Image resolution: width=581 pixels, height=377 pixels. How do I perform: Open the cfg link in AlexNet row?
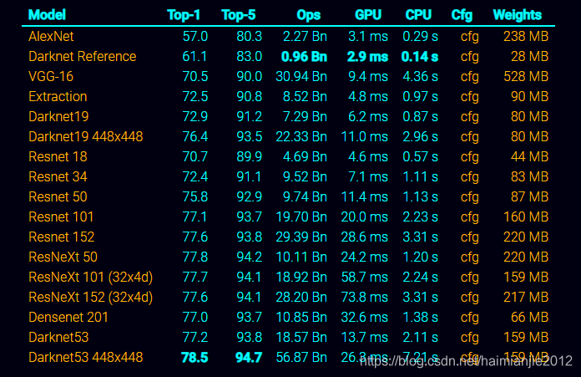click(x=469, y=37)
